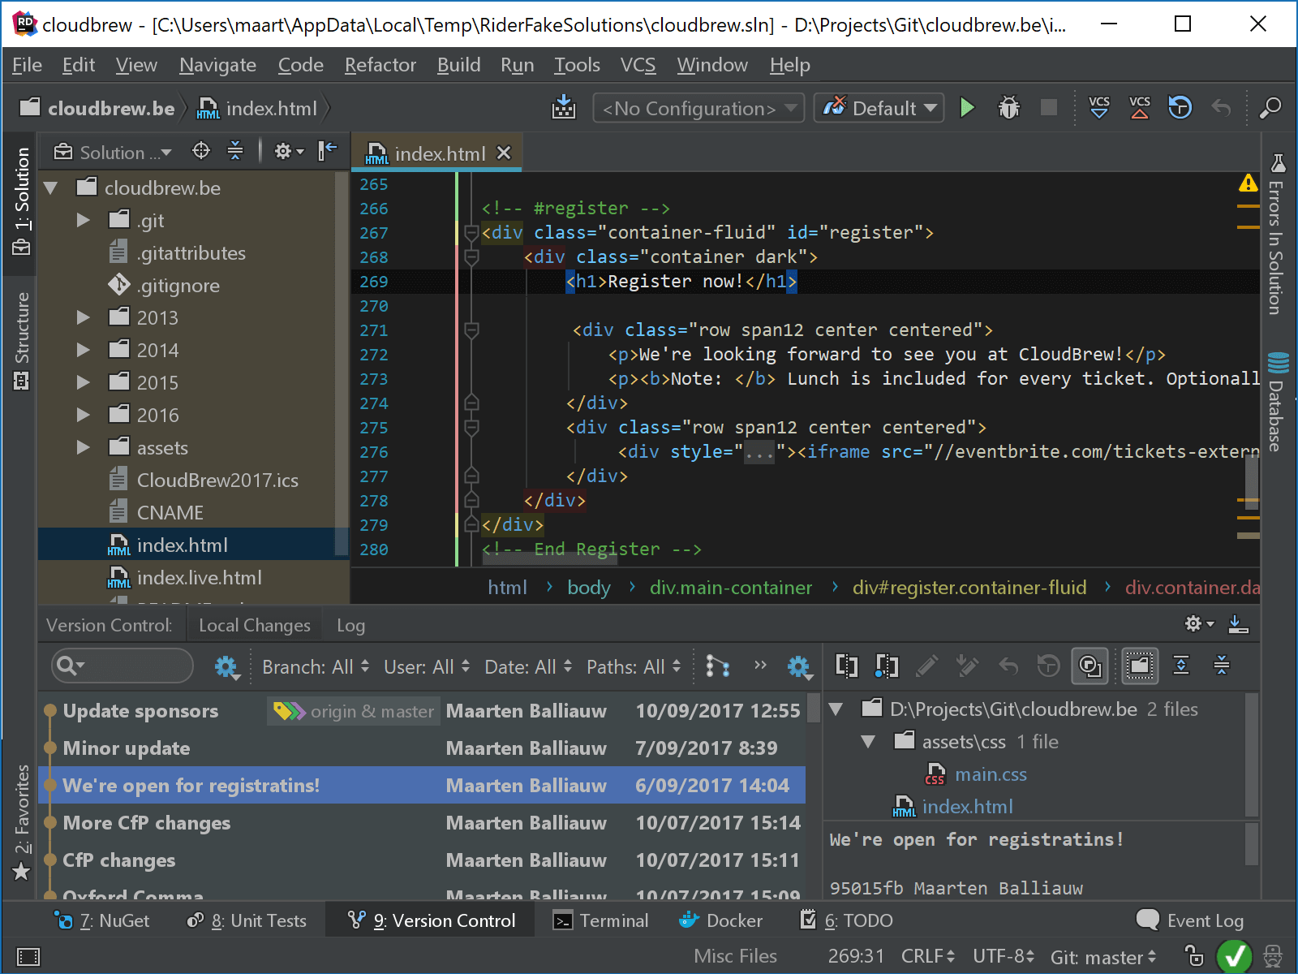The width and height of the screenshot is (1298, 974).
Task: Open the User: All filter dropdown
Action: 427,666
